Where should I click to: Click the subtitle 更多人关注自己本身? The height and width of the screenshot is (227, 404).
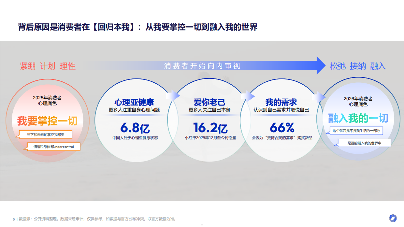[209, 110]
